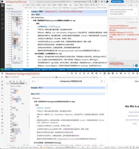Open Obsidian bookmarks tab icon in sidebar
The height and width of the screenshot is (149, 139).
click(x=11, y=77)
